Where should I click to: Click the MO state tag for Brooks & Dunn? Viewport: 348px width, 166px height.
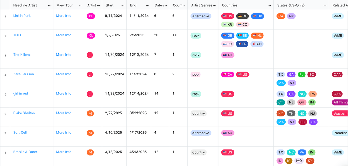299,161
